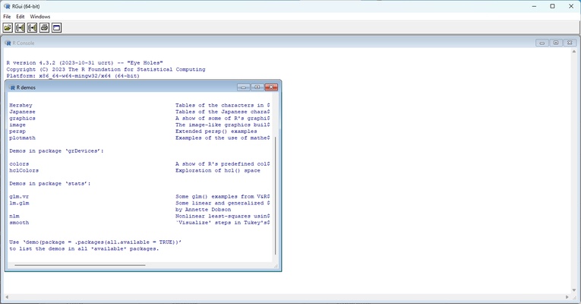This screenshot has width=581, height=304.
Task: Click the R logo in RGui title bar
Action: (x=7, y=6)
